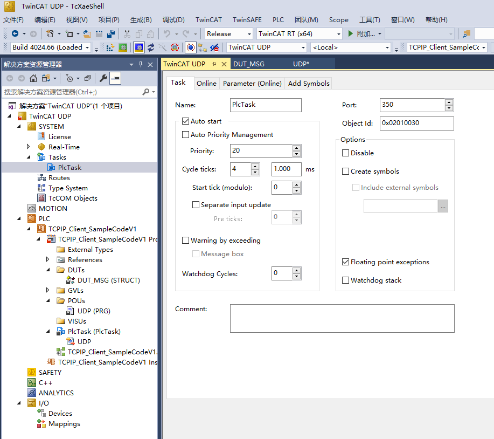Click the Pending Changes clock filter icon
The image size is (494, 439).
tap(69, 78)
